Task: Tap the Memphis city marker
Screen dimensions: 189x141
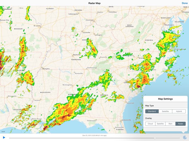Action: tap(42, 68)
